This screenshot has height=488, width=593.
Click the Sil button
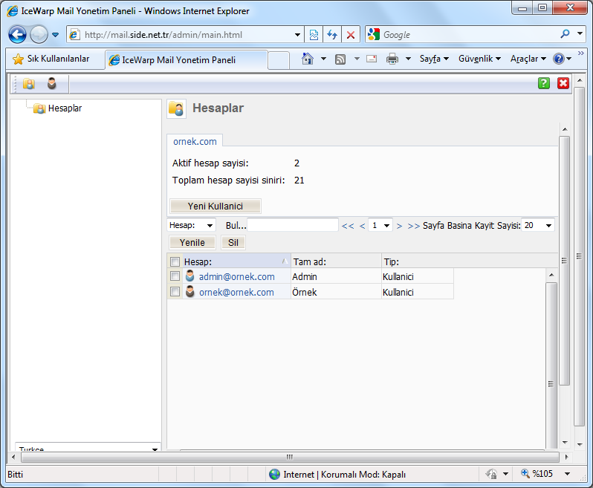coord(233,242)
